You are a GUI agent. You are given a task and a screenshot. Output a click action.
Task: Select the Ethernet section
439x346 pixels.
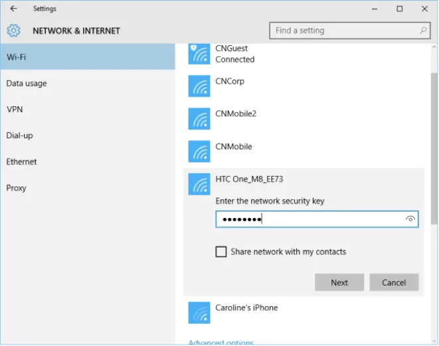click(x=22, y=162)
